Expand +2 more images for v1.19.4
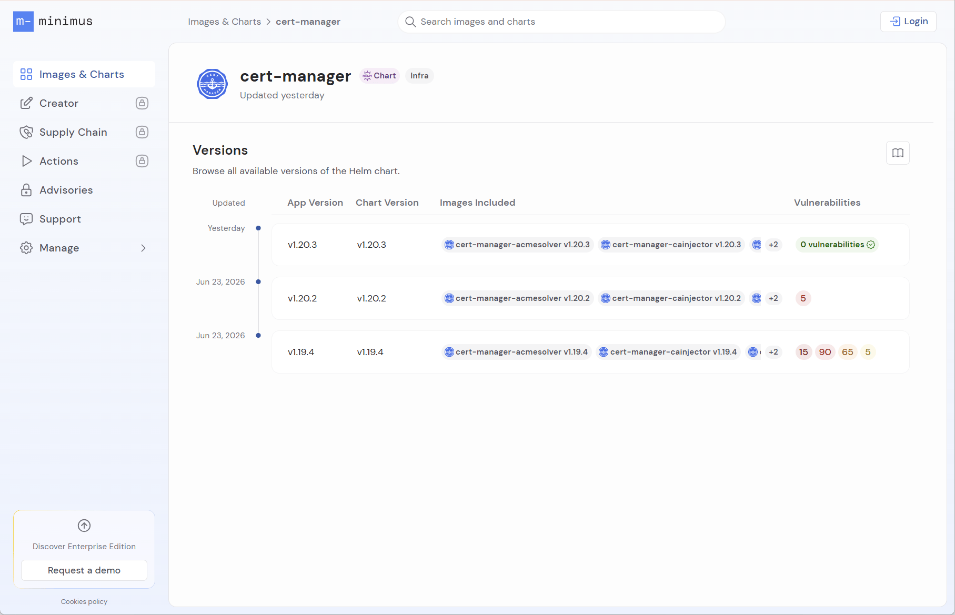Viewport: 955px width, 615px height. pos(773,352)
